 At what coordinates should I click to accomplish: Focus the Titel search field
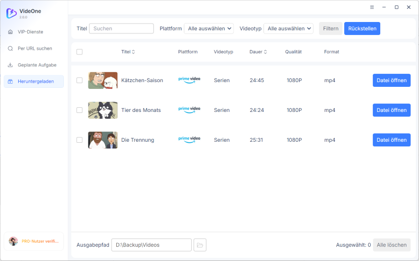click(122, 29)
